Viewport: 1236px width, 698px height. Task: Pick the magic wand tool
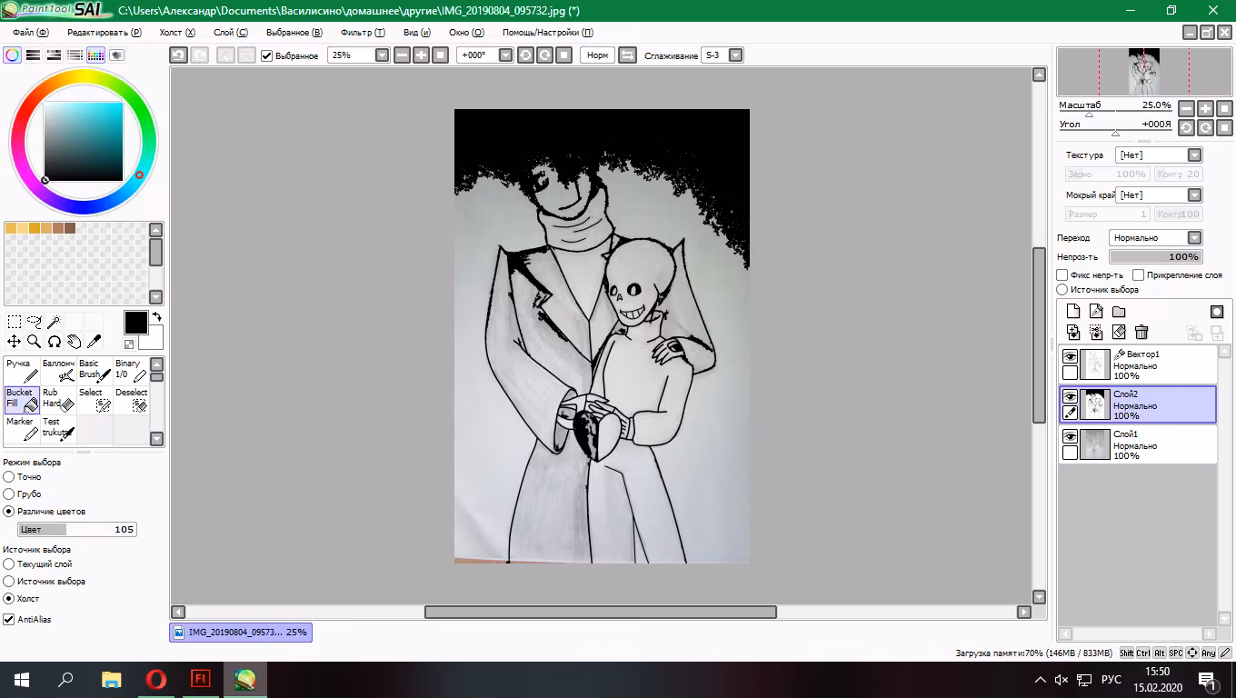(55, 322)
